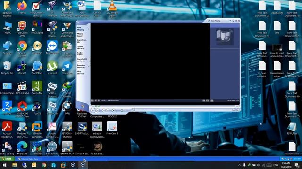
Task: Open the uTorrent desktop icon
Action: [52, 68]
